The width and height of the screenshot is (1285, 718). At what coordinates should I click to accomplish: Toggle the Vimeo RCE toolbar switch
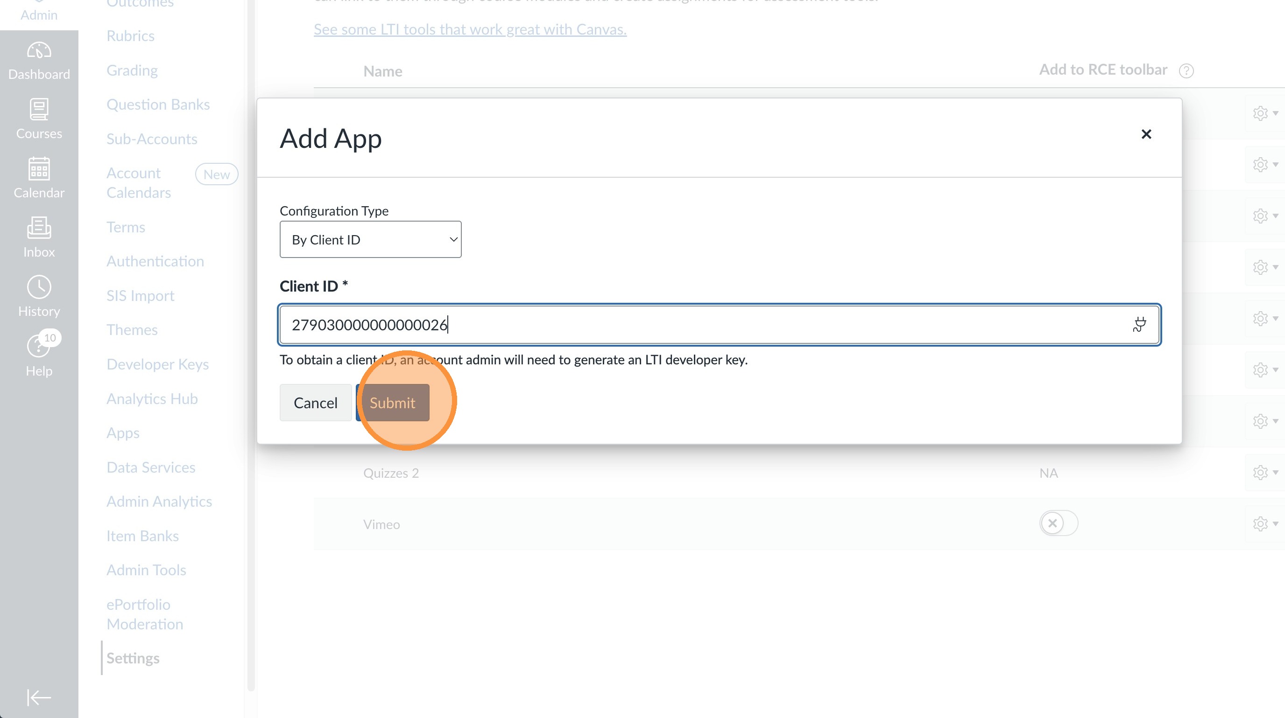tap(1058, 523)
